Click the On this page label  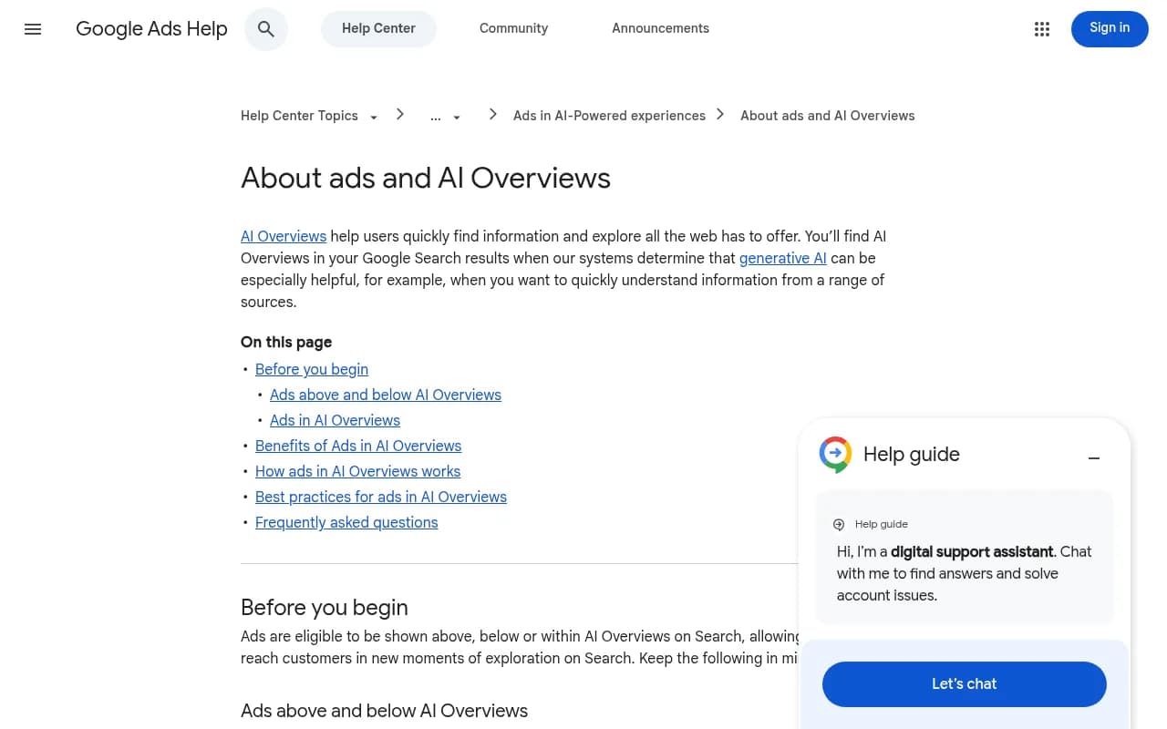pyautogui.click(x=286, y=343)
